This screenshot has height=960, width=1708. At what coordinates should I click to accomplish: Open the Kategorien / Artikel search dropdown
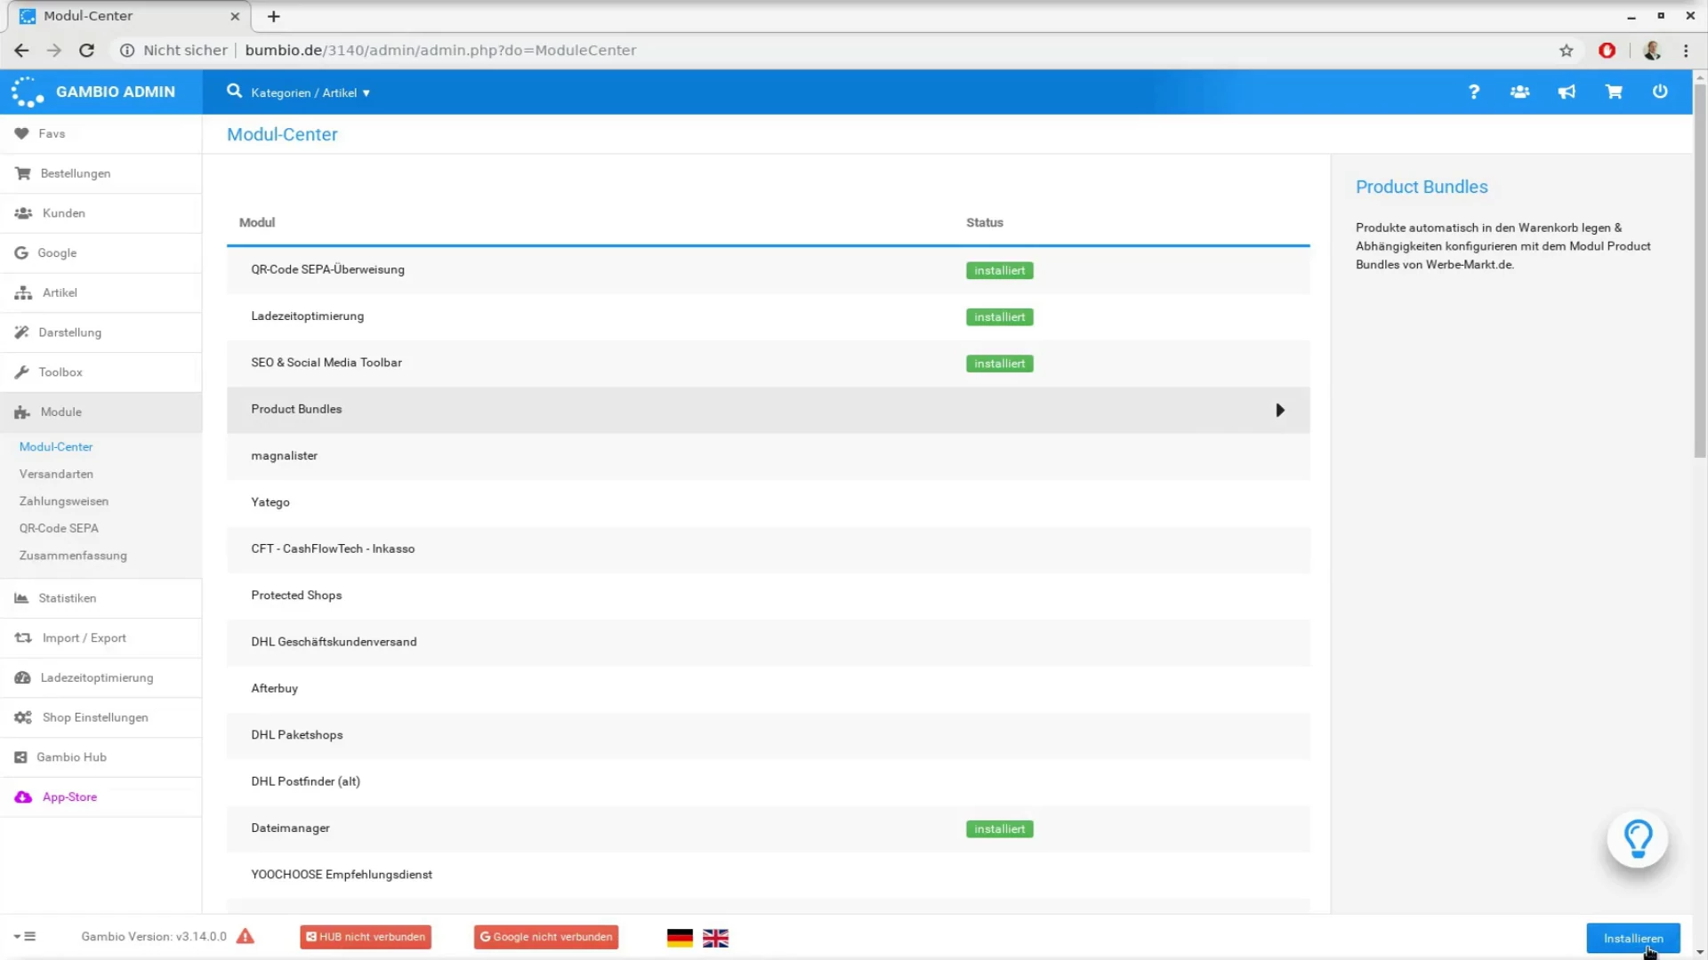310,92
